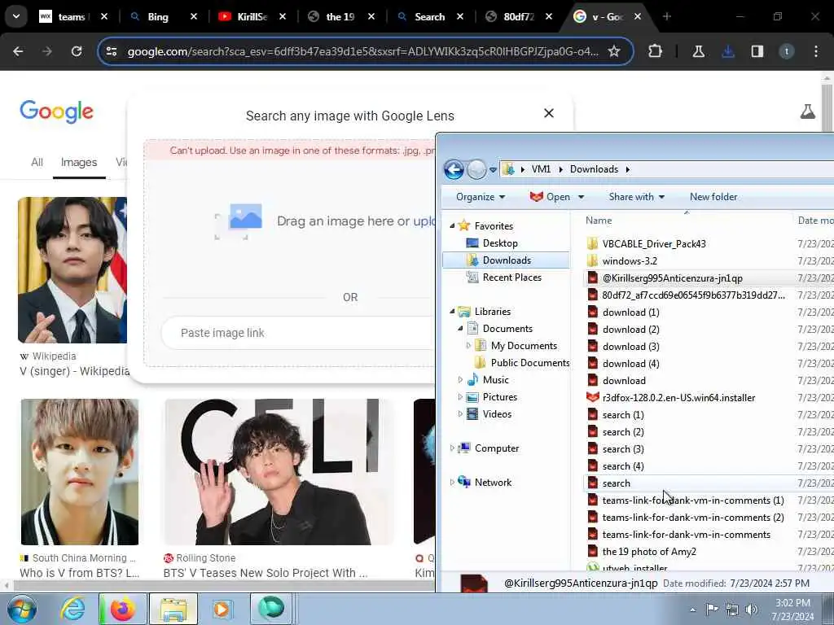This screenshot has width=834, height=625.
Task: Close the Google Lens search dialog
Action: tap(549, 113)
